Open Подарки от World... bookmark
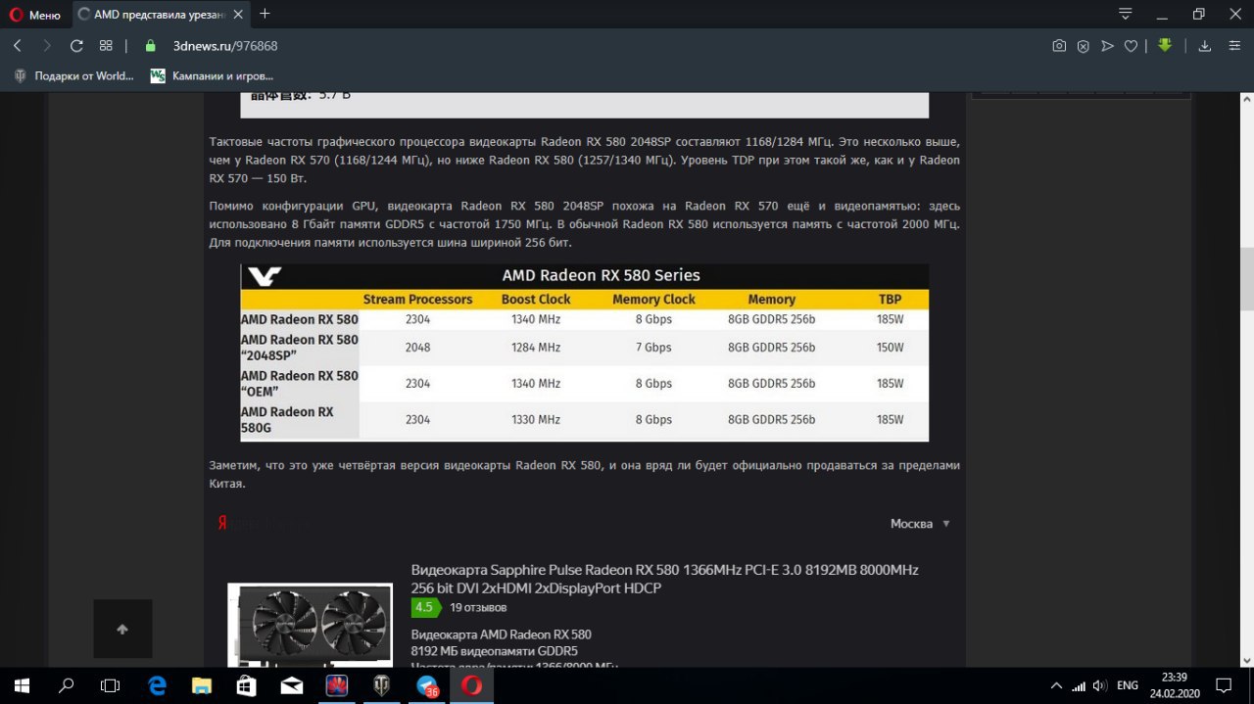The height and width of the screenshot is (704, 1254). [74, 75]
